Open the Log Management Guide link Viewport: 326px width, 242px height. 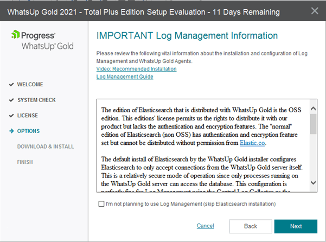pyautogui.click(x=125, y=77)
